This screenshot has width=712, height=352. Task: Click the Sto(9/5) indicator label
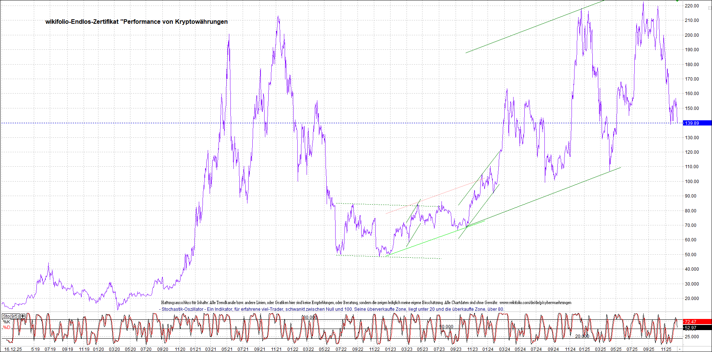pyautogui.click(x=10, y=316)
